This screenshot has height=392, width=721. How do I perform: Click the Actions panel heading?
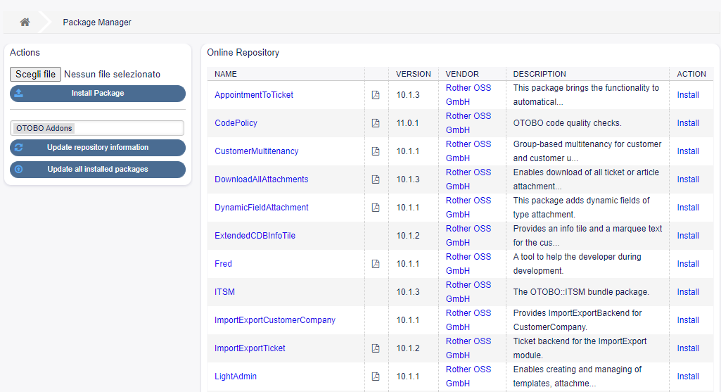(25, 53)
